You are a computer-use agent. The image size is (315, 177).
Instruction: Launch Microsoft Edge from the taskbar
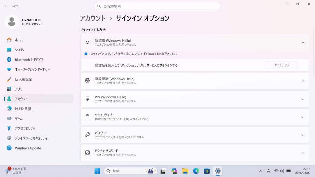point(196,171)
